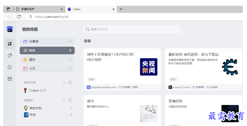Click the 图片解析样例(Pro) description text
The height and width of the screenshot is (126, 247).
pyautogui.click(x=98, y=107)
